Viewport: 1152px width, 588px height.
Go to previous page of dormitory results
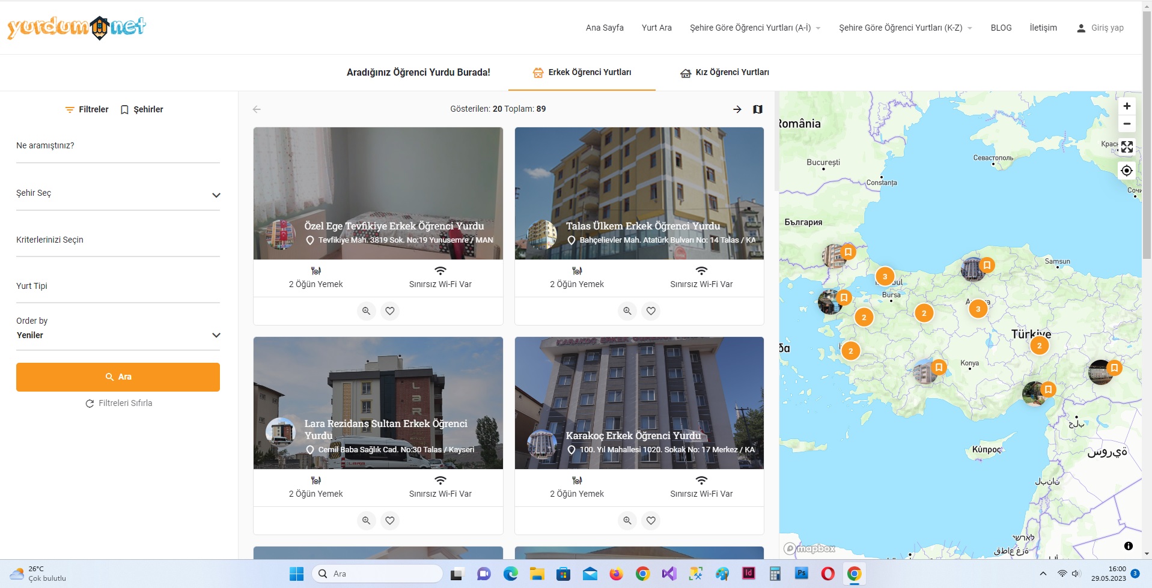point(257,109)
